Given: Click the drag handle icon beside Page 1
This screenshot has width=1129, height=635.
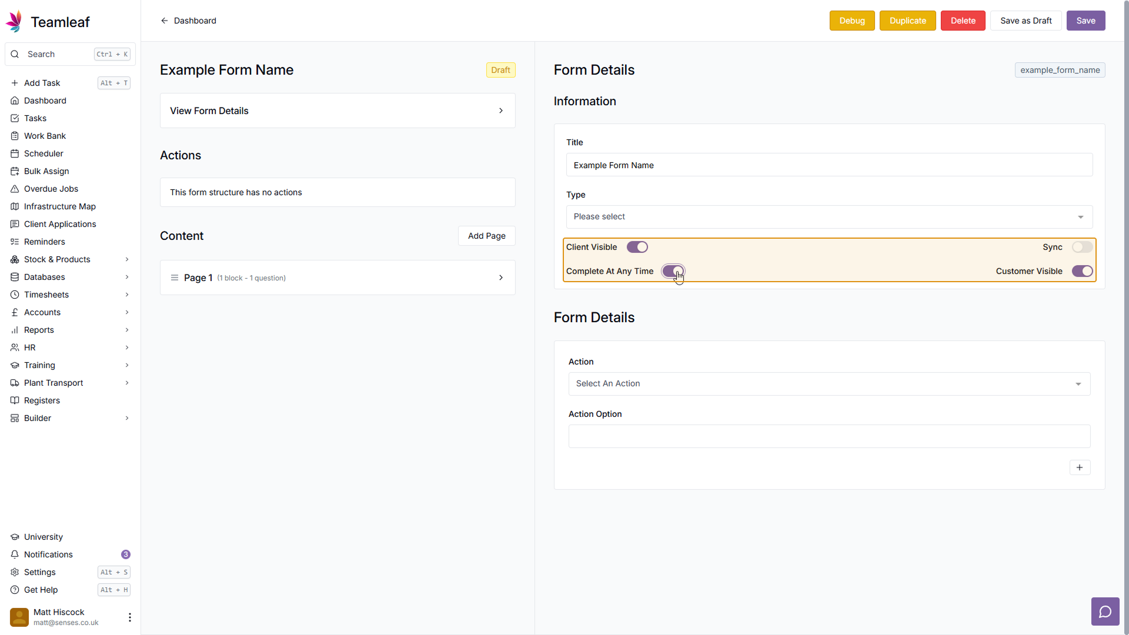Looking at the screenshot, I should pos(175,278).
